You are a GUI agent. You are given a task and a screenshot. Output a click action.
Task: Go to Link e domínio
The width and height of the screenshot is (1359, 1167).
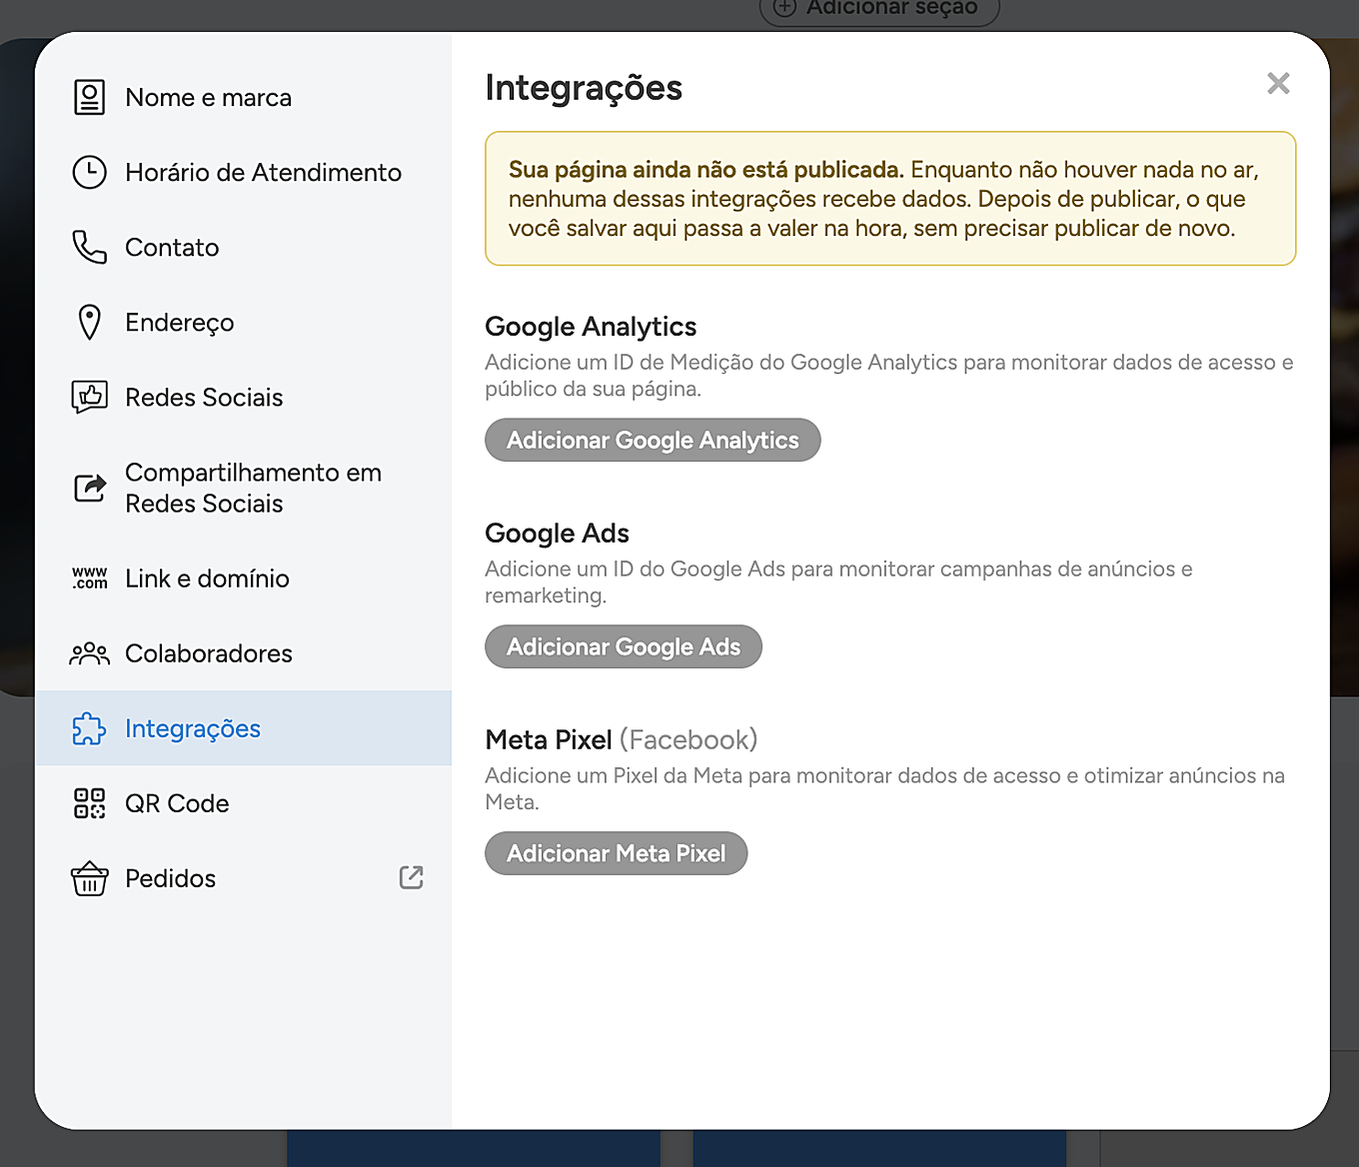click(243, 578)
